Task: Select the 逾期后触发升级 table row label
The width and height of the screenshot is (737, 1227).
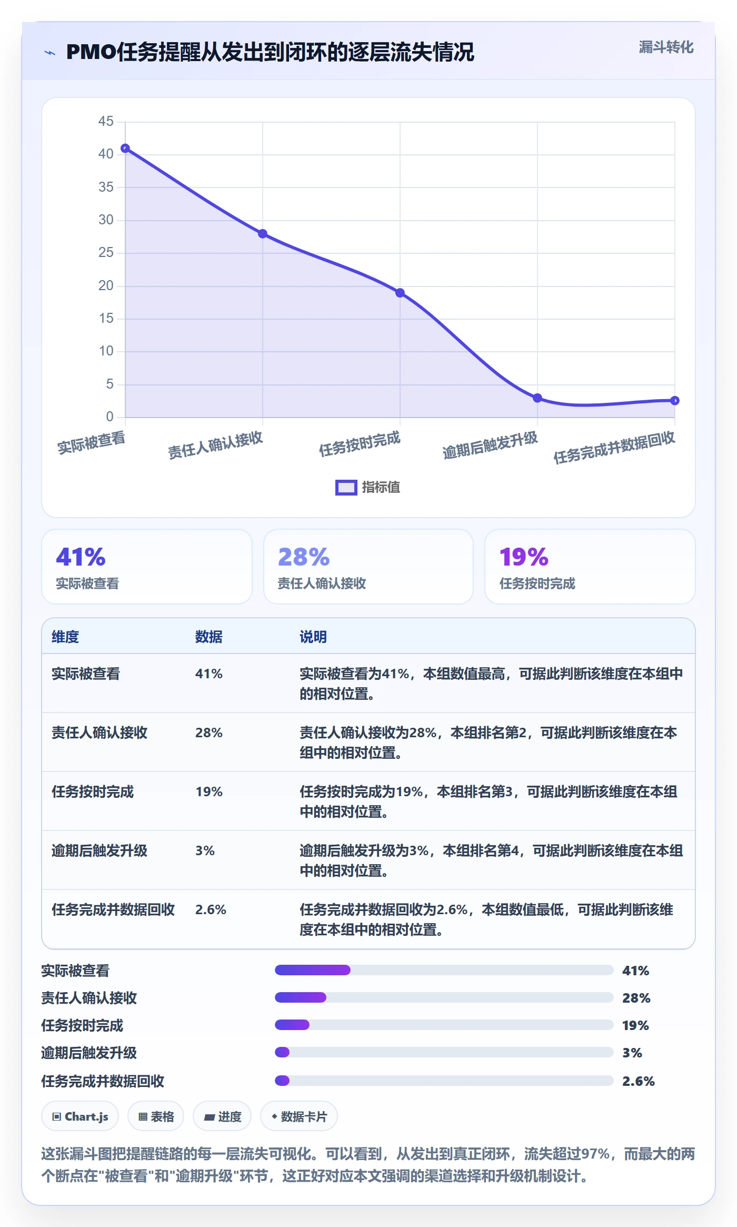Action: point(99,850)
